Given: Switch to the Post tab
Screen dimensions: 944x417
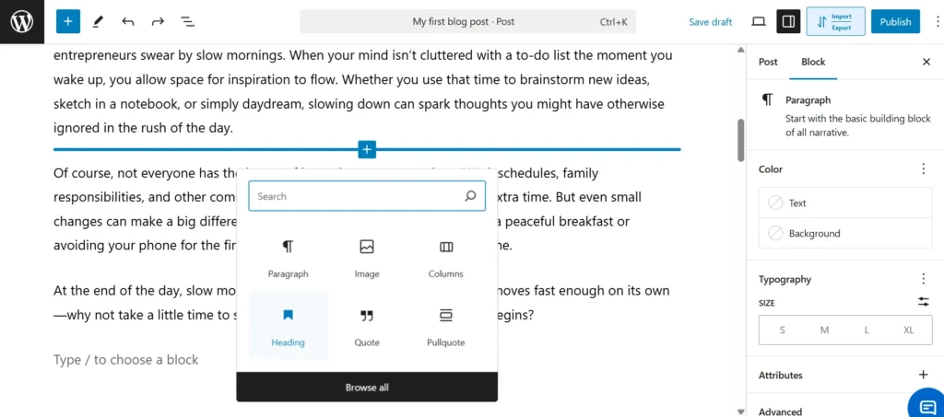Looking at the screenshot, I should 768,62.
